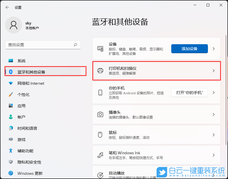Screen dimensions: 228x179
Task: Click the 添加设备 blue button
Action: click(x=189, y=48)
